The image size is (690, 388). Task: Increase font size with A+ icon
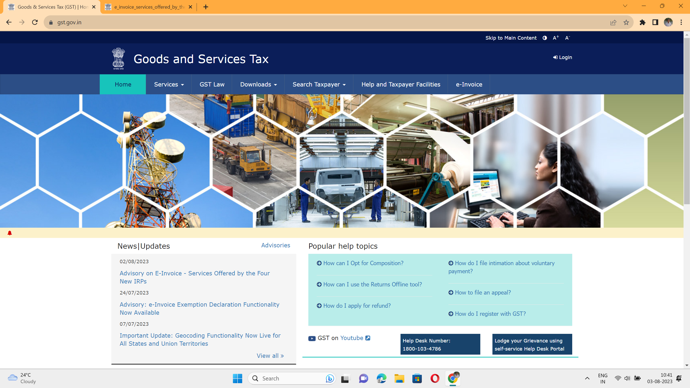[556, 38]
